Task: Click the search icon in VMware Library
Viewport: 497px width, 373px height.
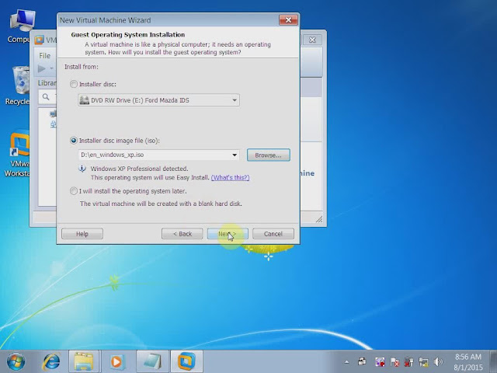Action: [x=46, y=96]
